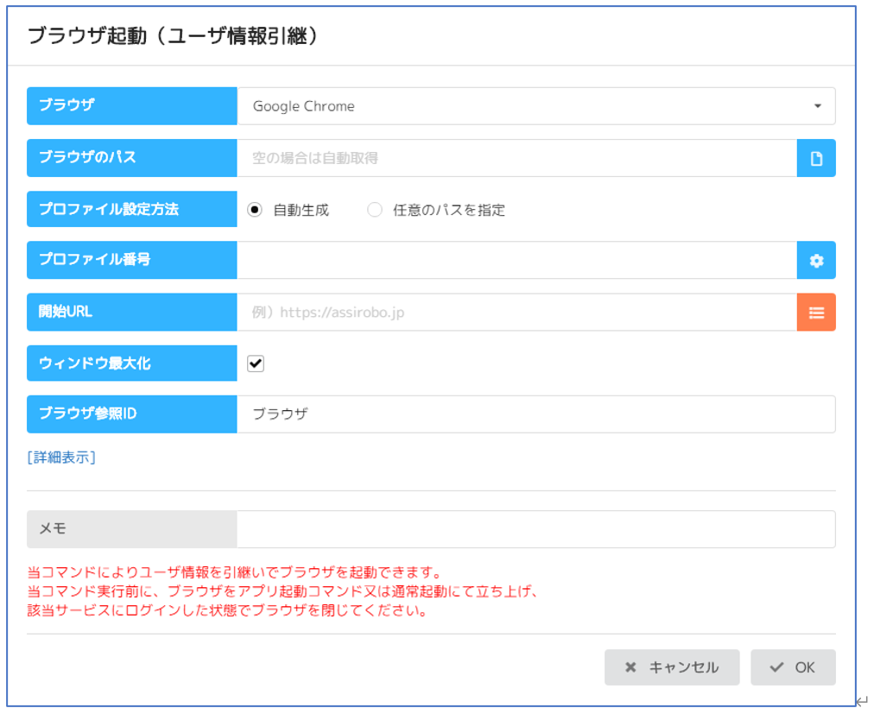This screenshot has width=874, height=708.
Task: Click the 開始URL label
Action: (x=132, y=313)
